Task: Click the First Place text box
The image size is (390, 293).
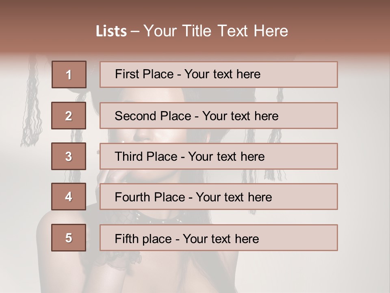Action: pos(219,74)
